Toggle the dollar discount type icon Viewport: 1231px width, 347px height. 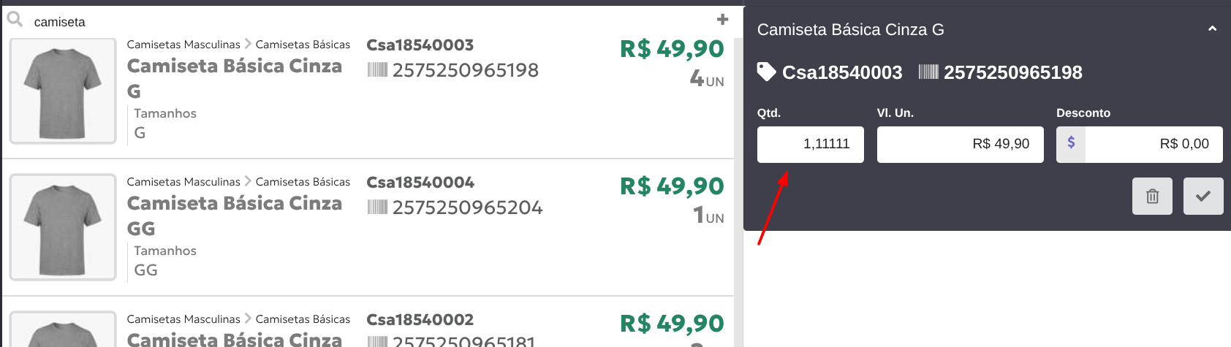point(1071,144)
